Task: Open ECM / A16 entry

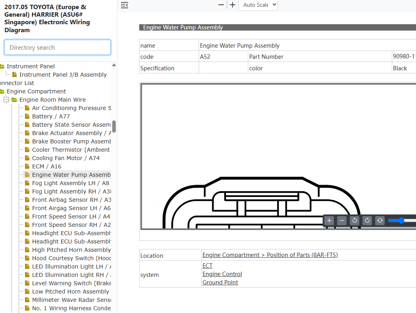Action: tap(47, 166)
